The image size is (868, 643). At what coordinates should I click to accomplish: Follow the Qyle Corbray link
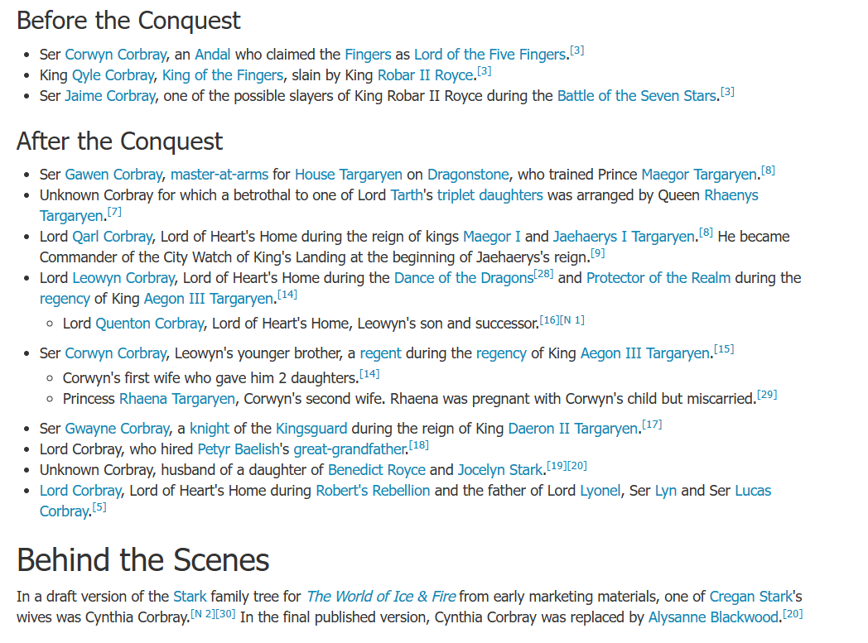(113, 75)
